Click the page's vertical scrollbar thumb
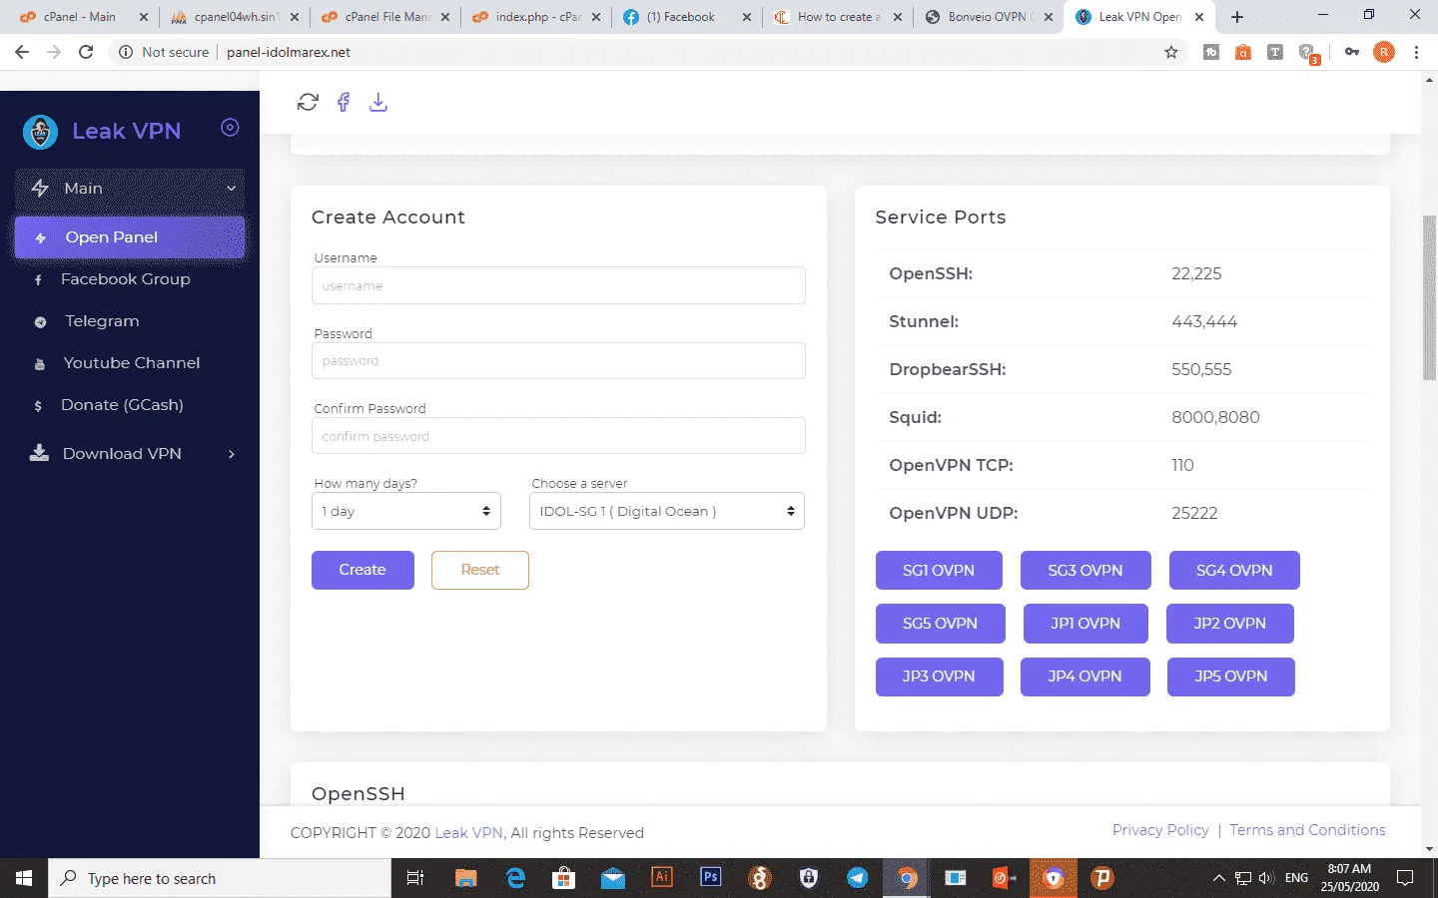1438x898 pixels. [x=1429, y=297]
